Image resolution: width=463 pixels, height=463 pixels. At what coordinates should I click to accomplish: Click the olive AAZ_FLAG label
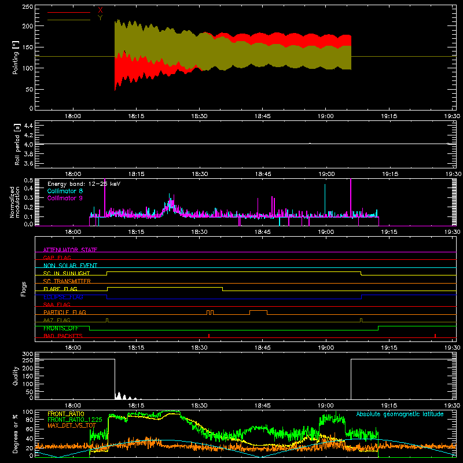click(x=57, y=320)
